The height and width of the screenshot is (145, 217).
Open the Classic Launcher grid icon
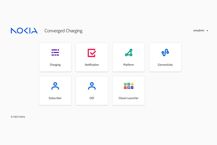point(129,86)
